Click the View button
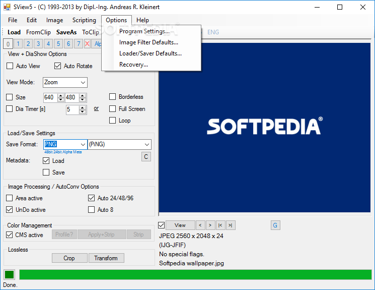This screenshot has height=290, width=375. click(x=180, y=225)
